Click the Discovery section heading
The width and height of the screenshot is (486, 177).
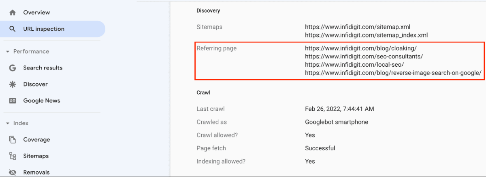(x=208, y=11)
